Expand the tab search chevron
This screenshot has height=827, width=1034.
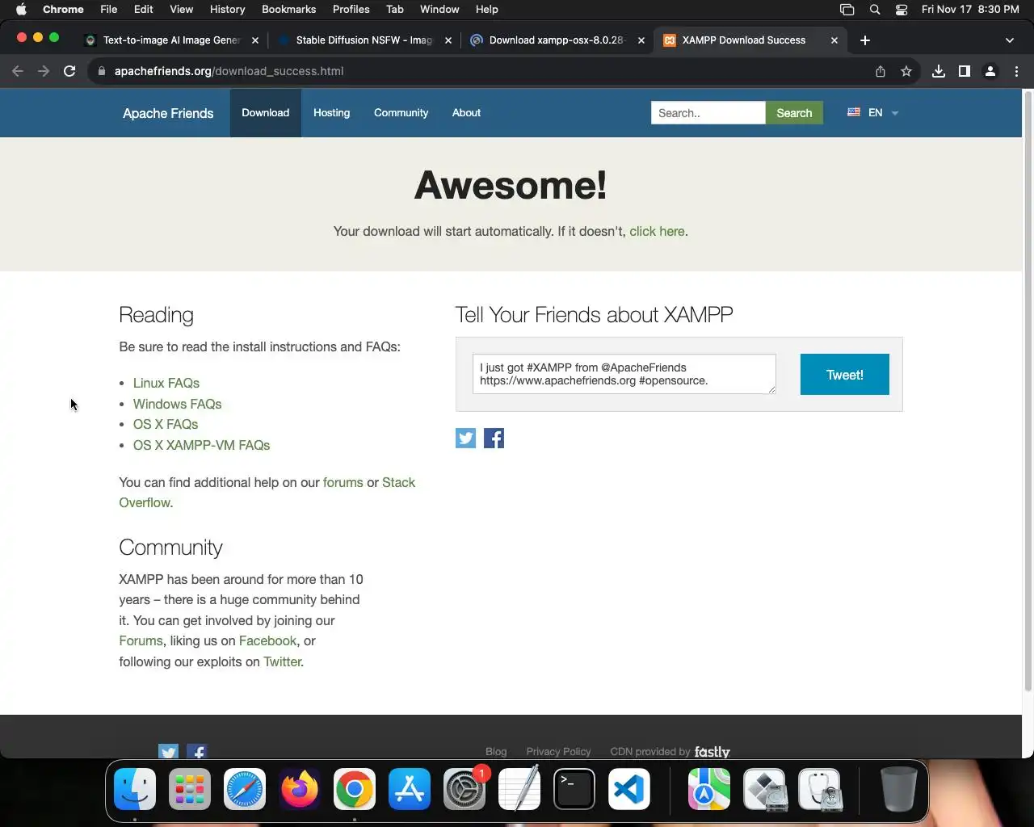[1009, 40]
